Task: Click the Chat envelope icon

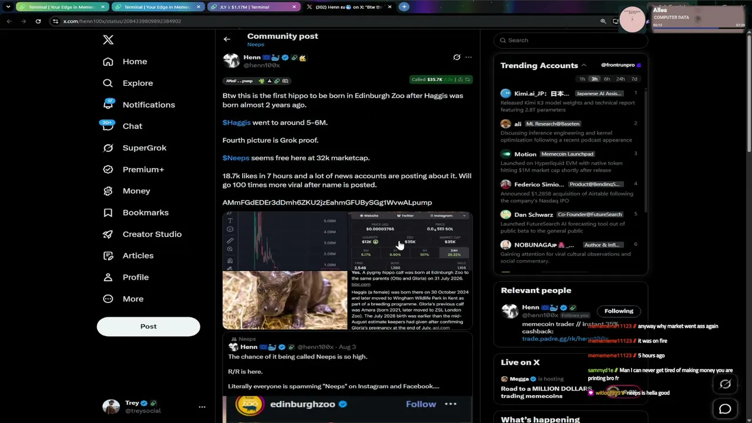Action: click(108, 126)
